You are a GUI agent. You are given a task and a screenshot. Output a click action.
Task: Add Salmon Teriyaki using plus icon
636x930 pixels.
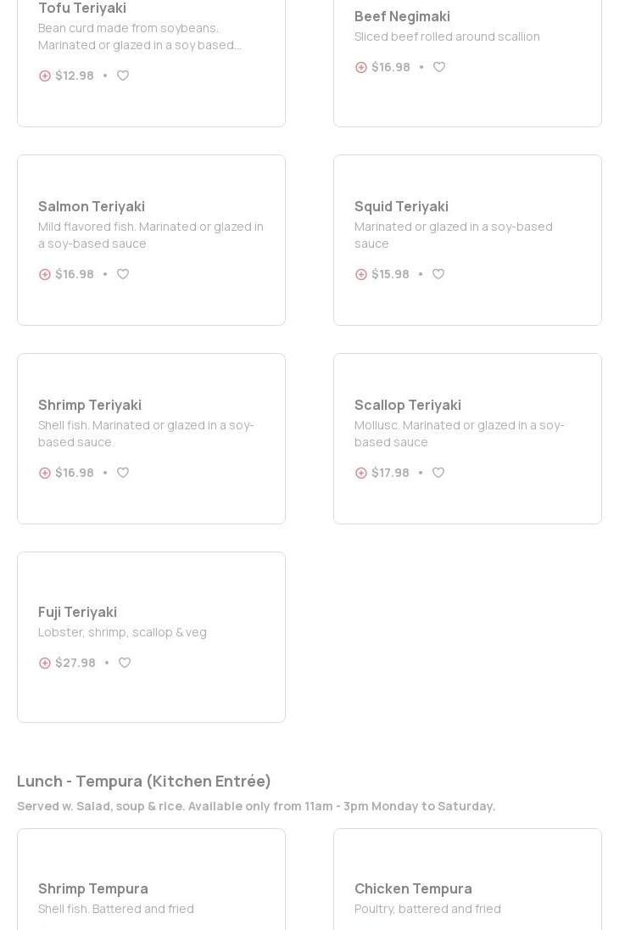(x=45, y=274)
